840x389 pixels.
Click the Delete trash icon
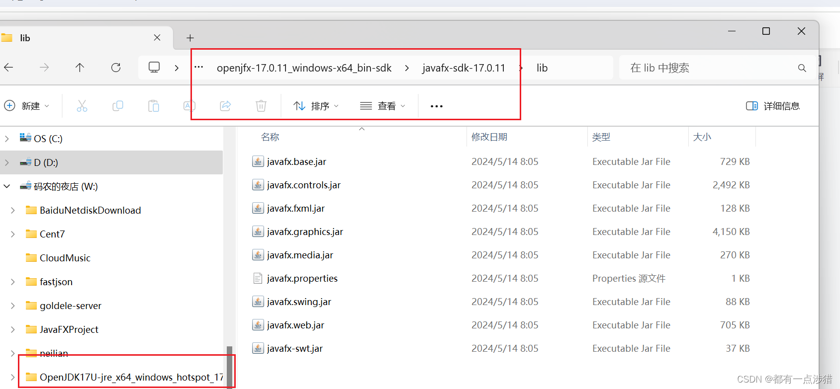(261, 106)
